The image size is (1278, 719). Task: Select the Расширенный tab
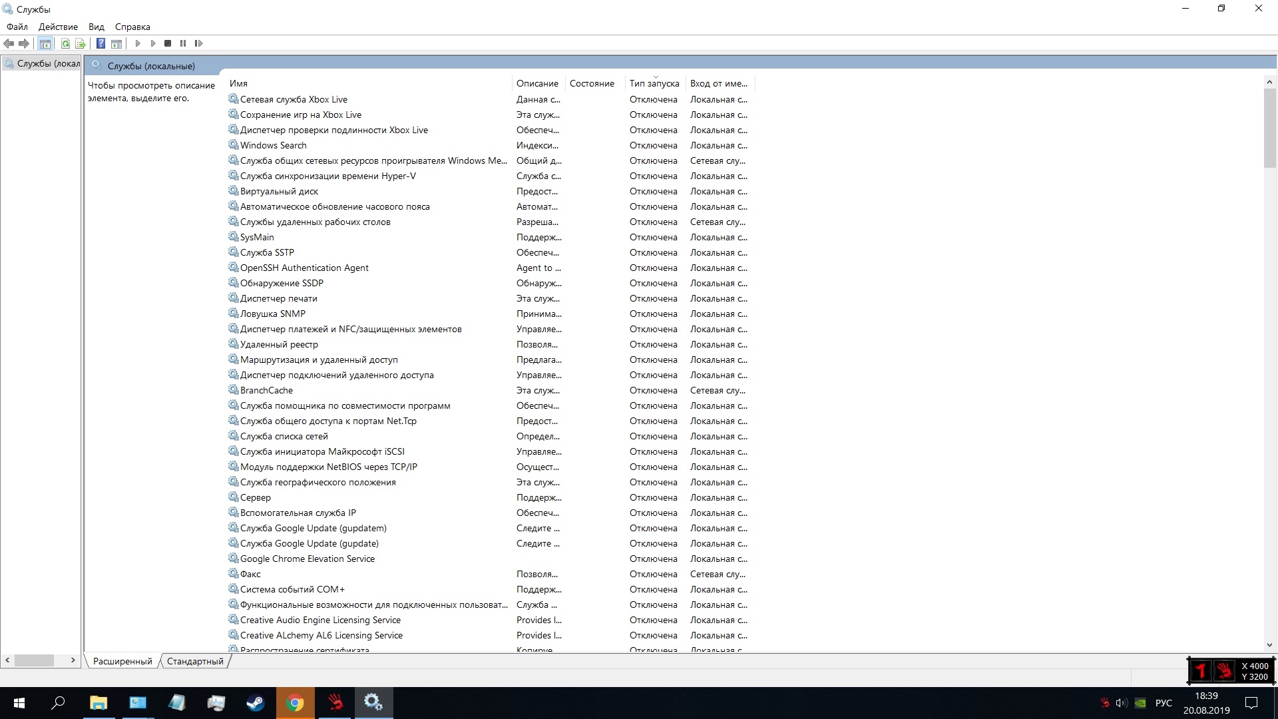click(x=123, y=661)
